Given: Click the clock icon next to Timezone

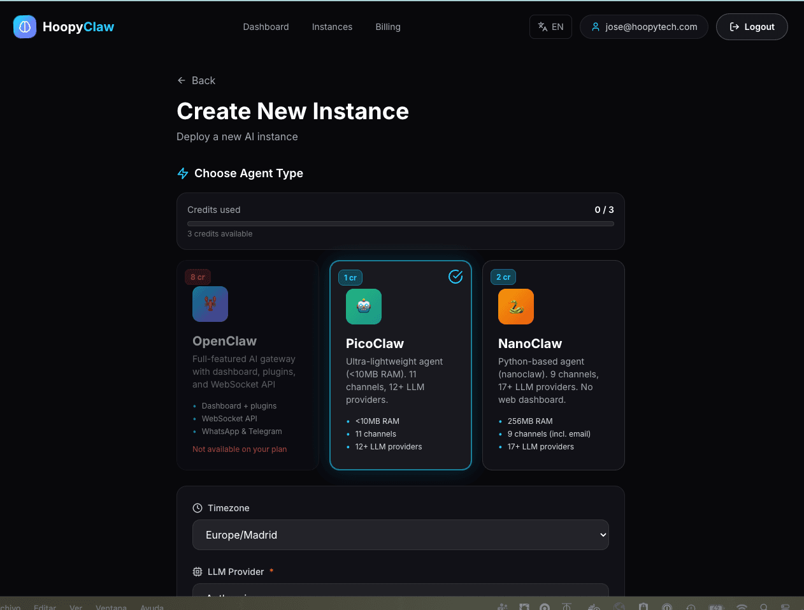Looking at the screenshot, I should coord(197,507).
